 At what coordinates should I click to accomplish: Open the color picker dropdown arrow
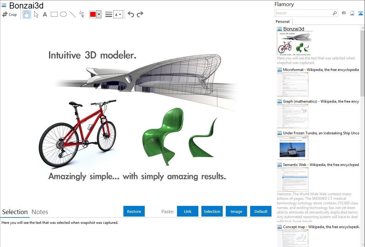coord(99,14)
